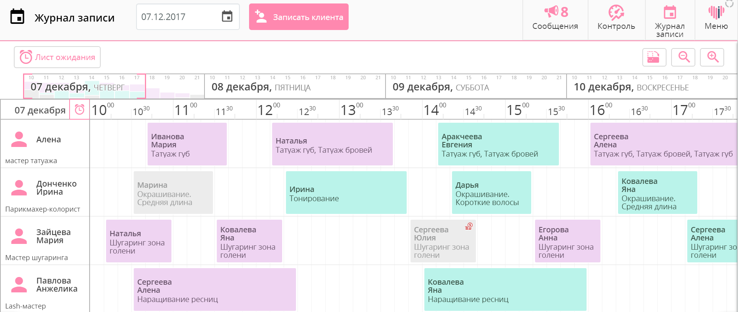Select Ирина Тонирование appointment block
This screenshot has height=312, width=738.
coord(346,193)
